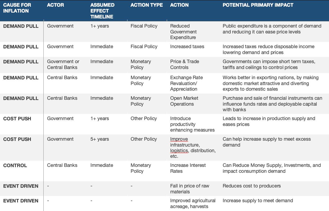Click the Increase supply to meet demand cell
Image resolution: width=329 pixels, height=211 pixels.
tap(258, 201)
